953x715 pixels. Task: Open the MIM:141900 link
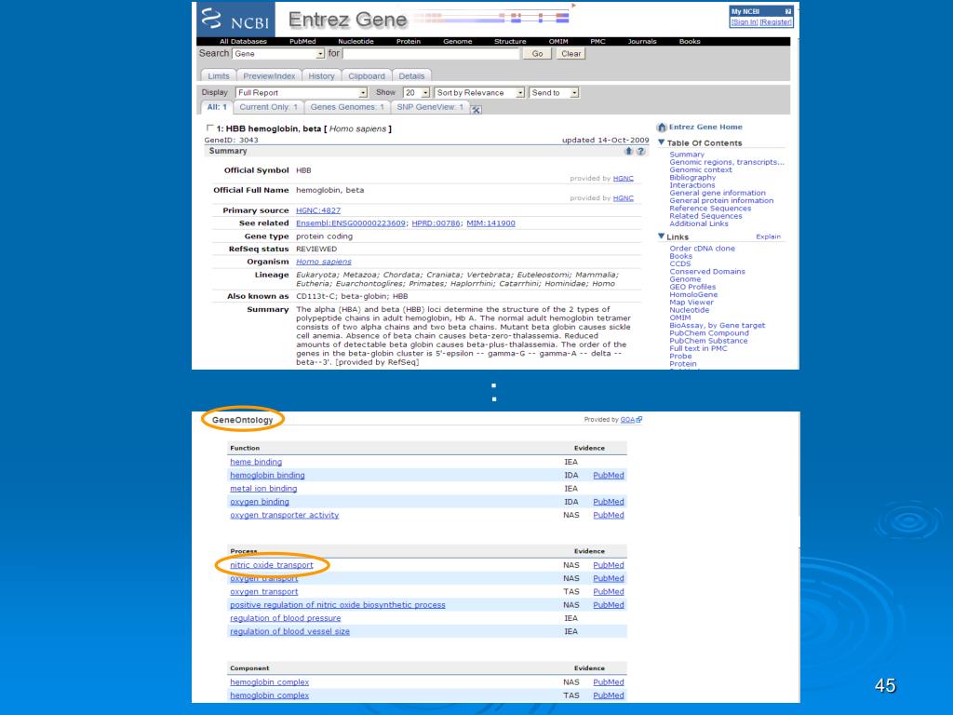coord(490,223)
